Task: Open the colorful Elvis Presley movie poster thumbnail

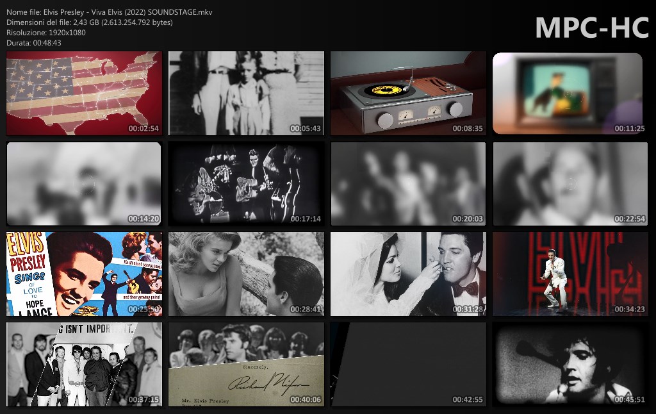Action: 84,274
